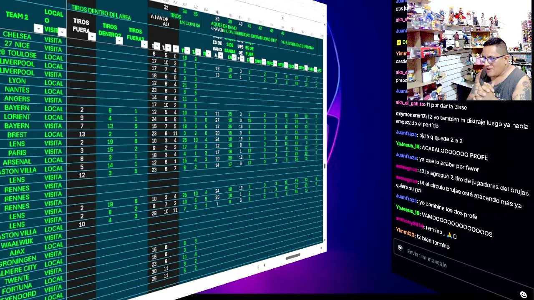Screen dimensions: 534x300
Task: Select the ARSENAL team cell
Action: [x=17, y=162]
